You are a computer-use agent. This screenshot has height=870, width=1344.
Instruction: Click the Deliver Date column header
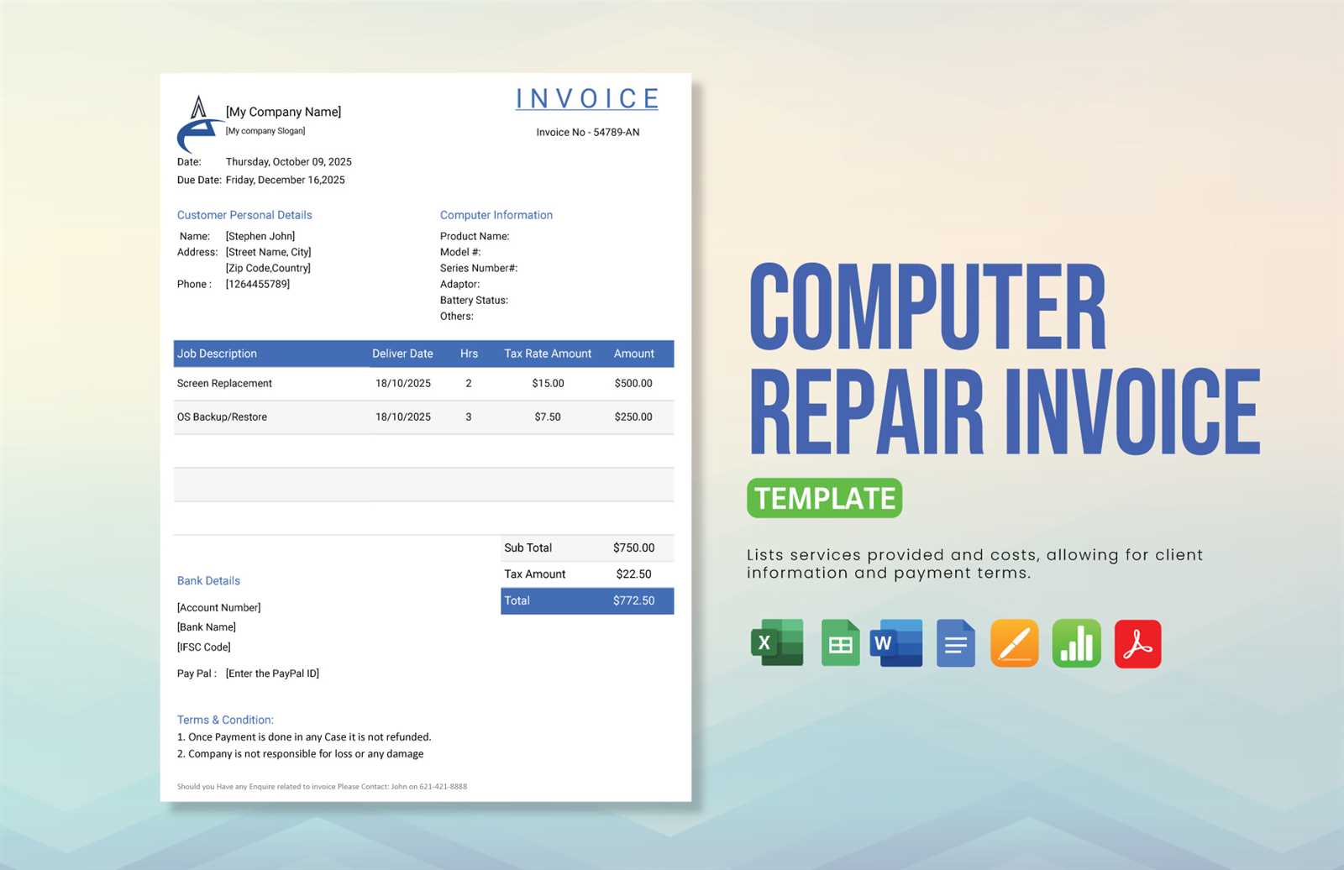pyautogui.click(x=402, y=354)
